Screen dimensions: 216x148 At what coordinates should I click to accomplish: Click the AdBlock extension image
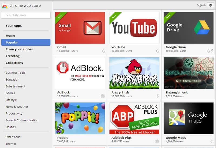80,73
